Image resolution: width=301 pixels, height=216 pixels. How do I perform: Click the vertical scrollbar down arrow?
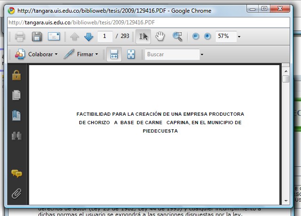click(285, 201)
